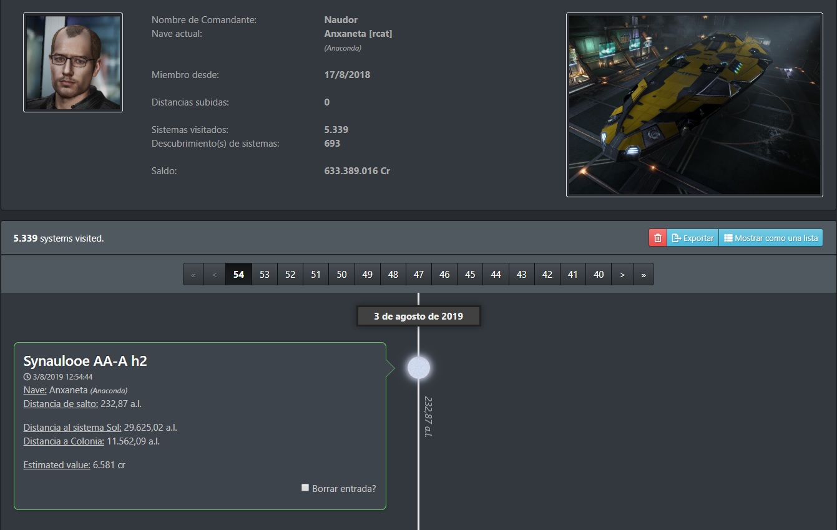Click ship name Anxaneta [rcat]
Viewport: 837px width, 530px height.
(358, 34)
